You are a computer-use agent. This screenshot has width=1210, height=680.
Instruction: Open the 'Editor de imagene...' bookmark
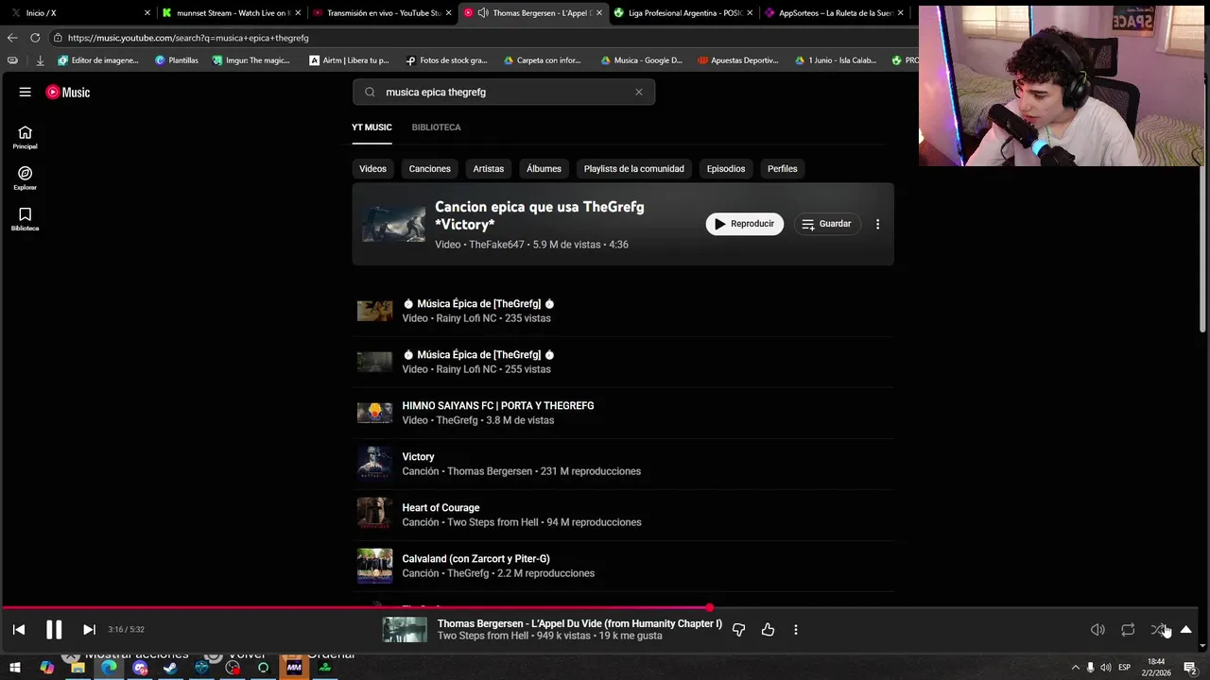[x=98, y=59]
